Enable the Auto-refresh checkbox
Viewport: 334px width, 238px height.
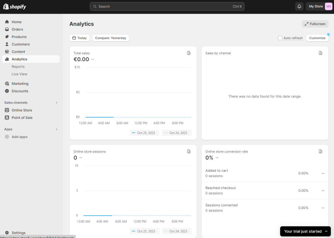tap(280, 38)
